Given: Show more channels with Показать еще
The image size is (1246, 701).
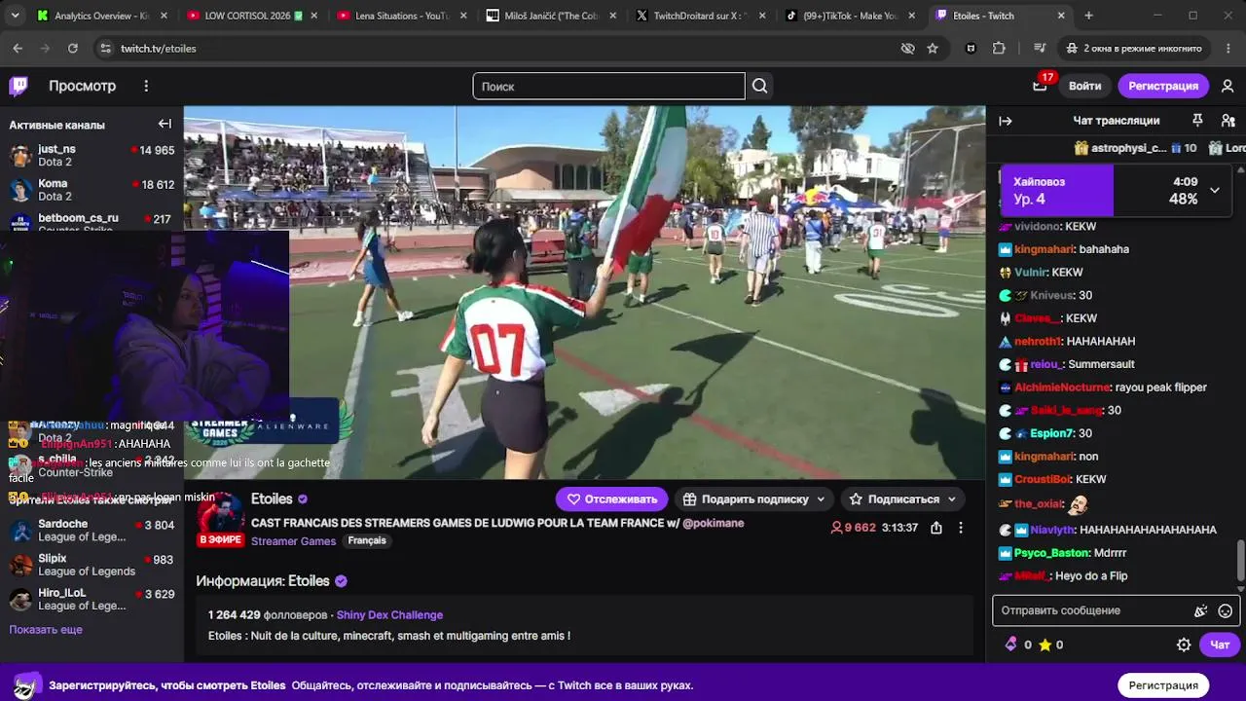Looking at the screenshot, I should [46, 630].
